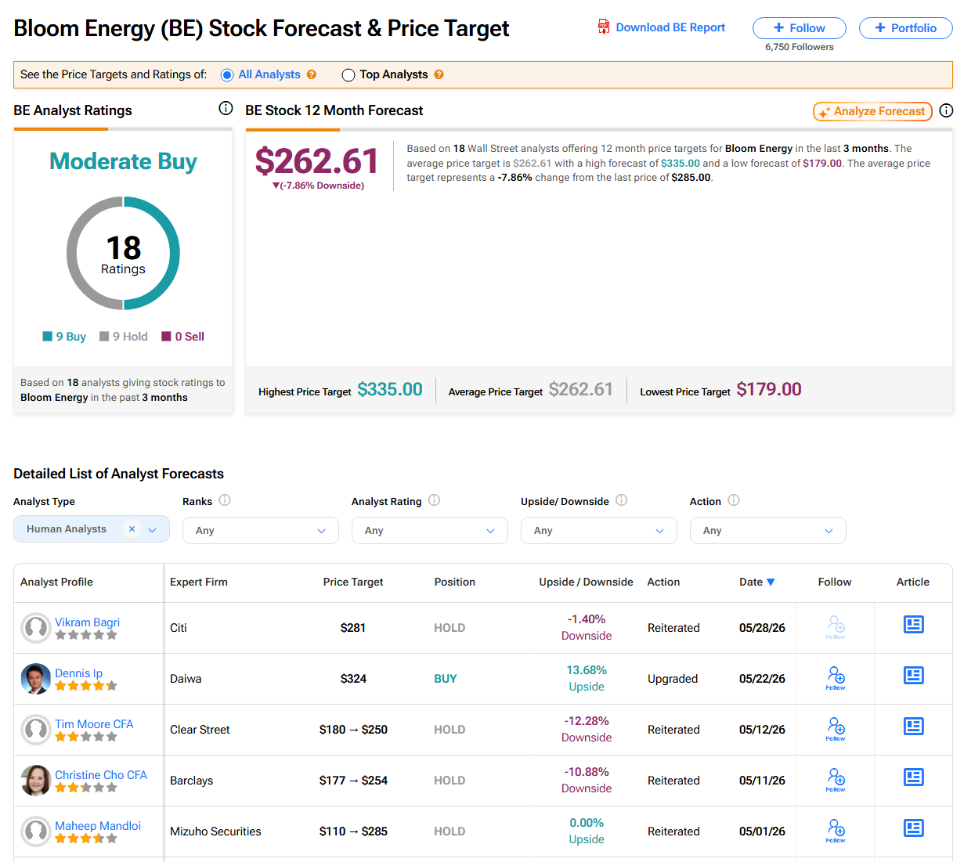Screen dimensions: 964x862
Task: Click the 05/28/26 date in the Citi row
Action: tap(762, 628)
